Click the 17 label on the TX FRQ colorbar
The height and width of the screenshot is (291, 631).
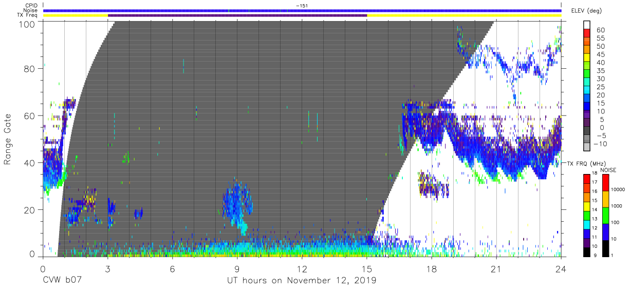click(594, 182)
